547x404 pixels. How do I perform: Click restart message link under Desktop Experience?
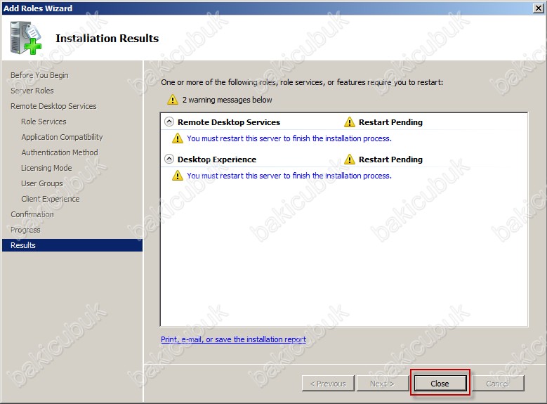click(x=289, y=176)
